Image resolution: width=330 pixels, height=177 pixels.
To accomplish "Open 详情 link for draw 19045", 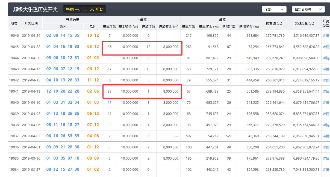I will click(x=326, y=47).
